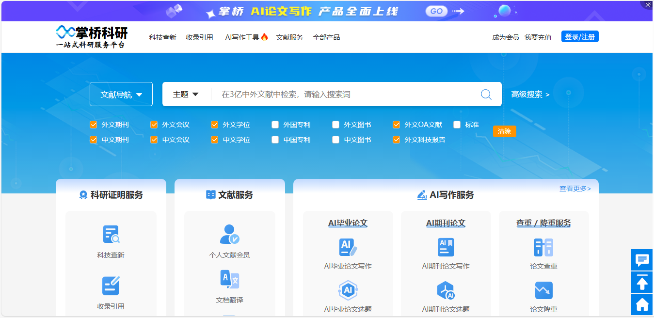Viewport: 654px width, 318px height.
Task: Open the 科技查新 service icon
Action: tap(111, 235)
